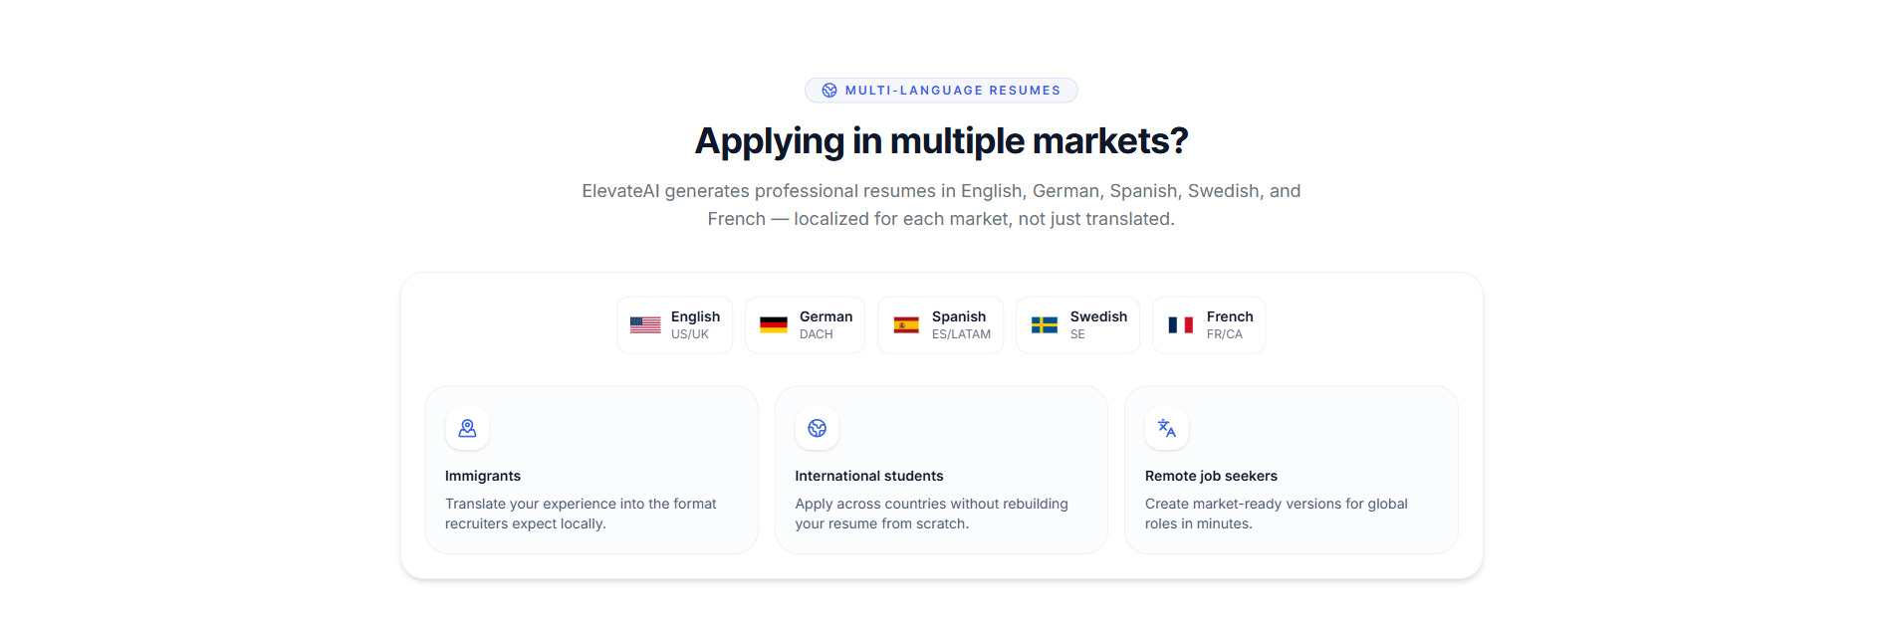Select the German DACH language option
1889x619 pixels.
[805, 324]
